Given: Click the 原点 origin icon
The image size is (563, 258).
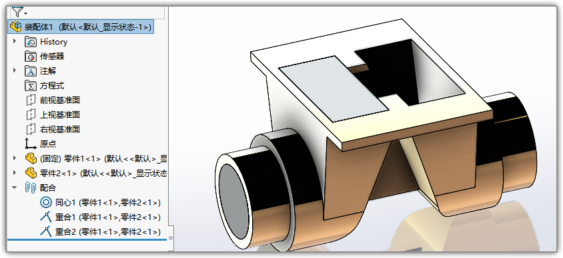Looking at the screenshot, I should coord(31,144).
